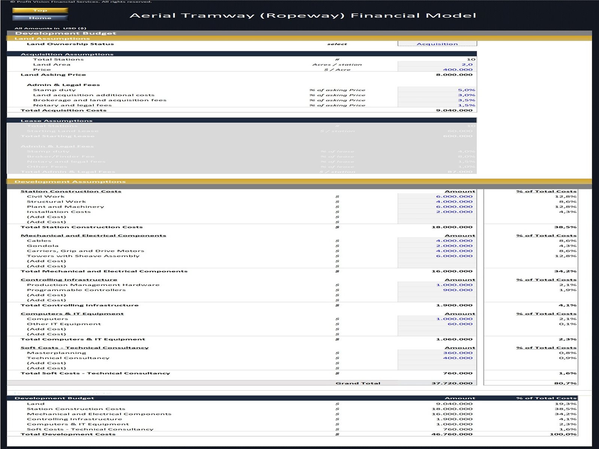
Task: Click the Installation Costs amount cell
Action: point(437,212)
